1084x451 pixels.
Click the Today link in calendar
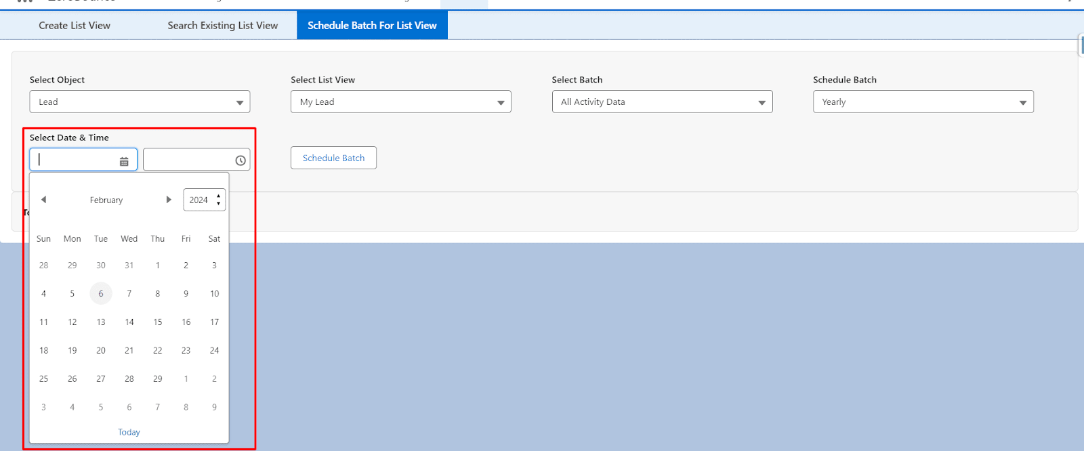[x=129, y=432]
